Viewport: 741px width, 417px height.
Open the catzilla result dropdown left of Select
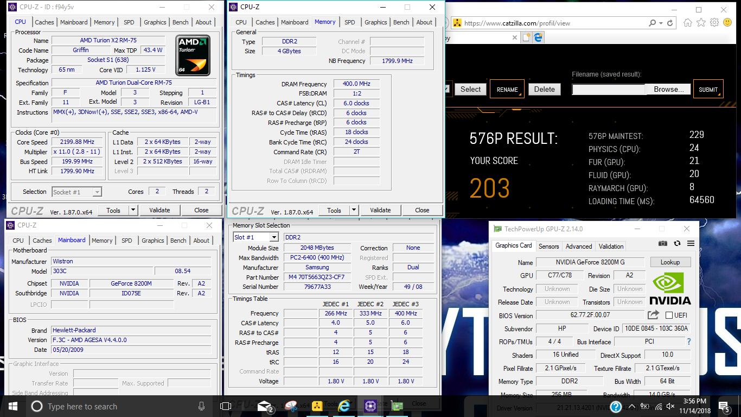pyautogui.click(x=448, y=89)
